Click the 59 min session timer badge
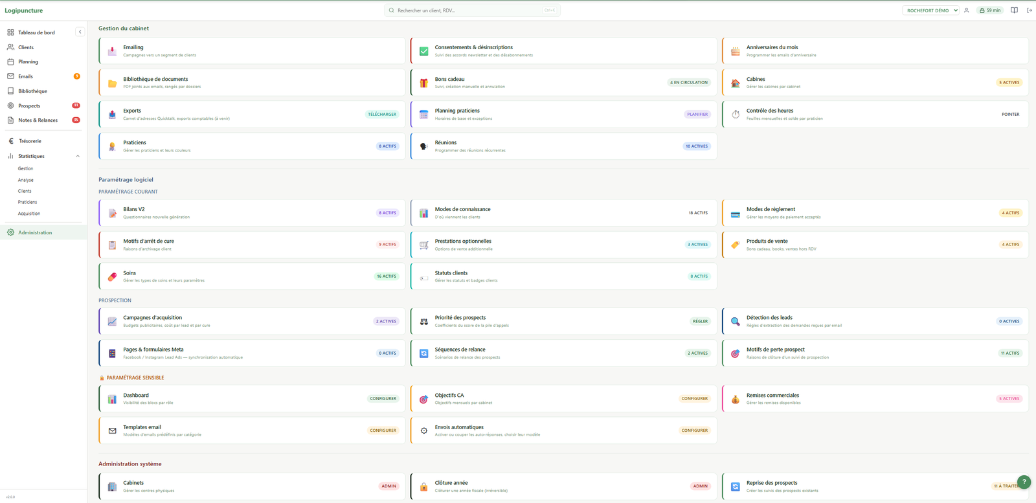 990,10
